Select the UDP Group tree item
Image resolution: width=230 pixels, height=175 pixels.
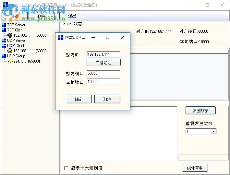[16, 56]
